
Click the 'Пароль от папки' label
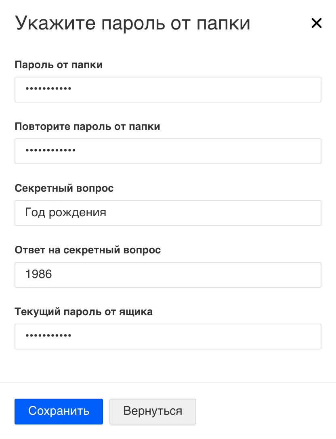59,65
